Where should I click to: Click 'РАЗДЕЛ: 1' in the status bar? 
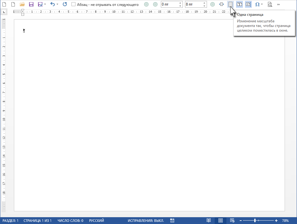click(x=11, y=221)
